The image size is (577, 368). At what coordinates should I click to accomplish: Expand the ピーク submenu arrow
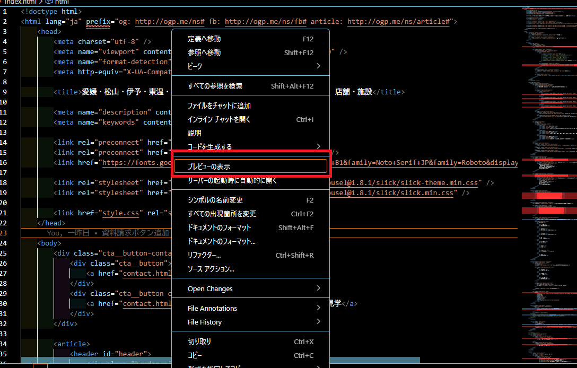(x=318, y=66)
